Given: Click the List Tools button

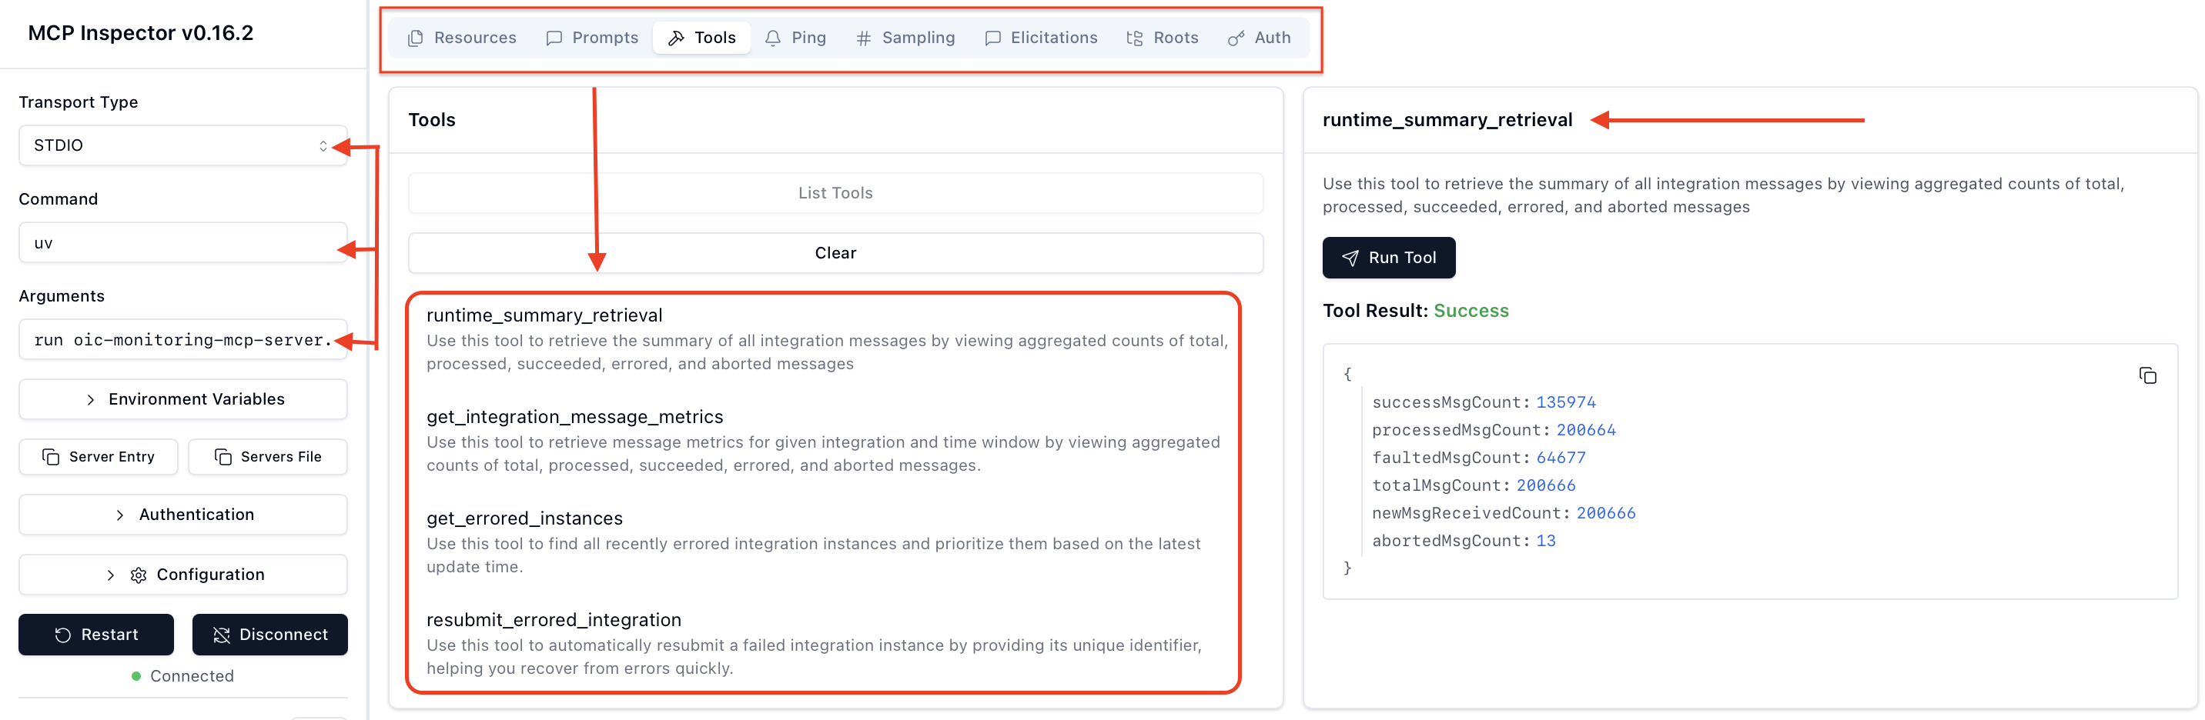Looking at the screenshot, I should 835,192.
